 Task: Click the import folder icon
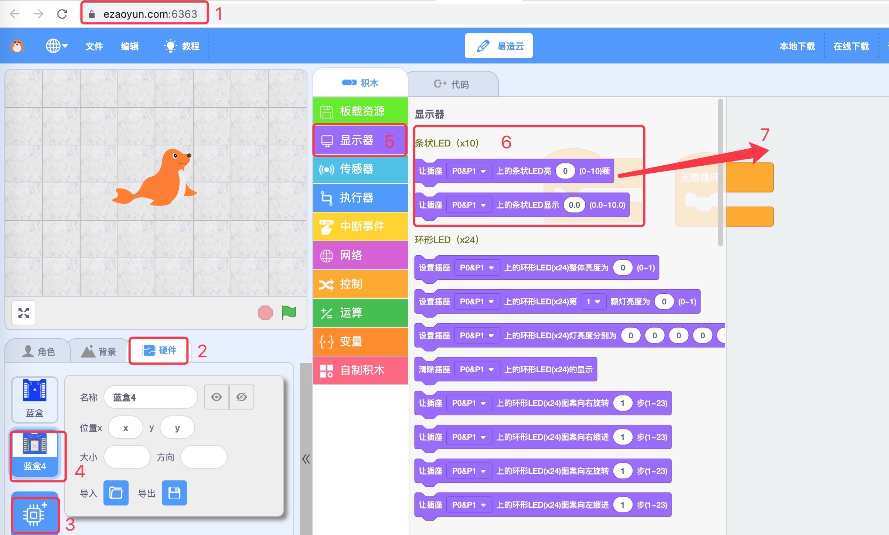click(116, 493)
